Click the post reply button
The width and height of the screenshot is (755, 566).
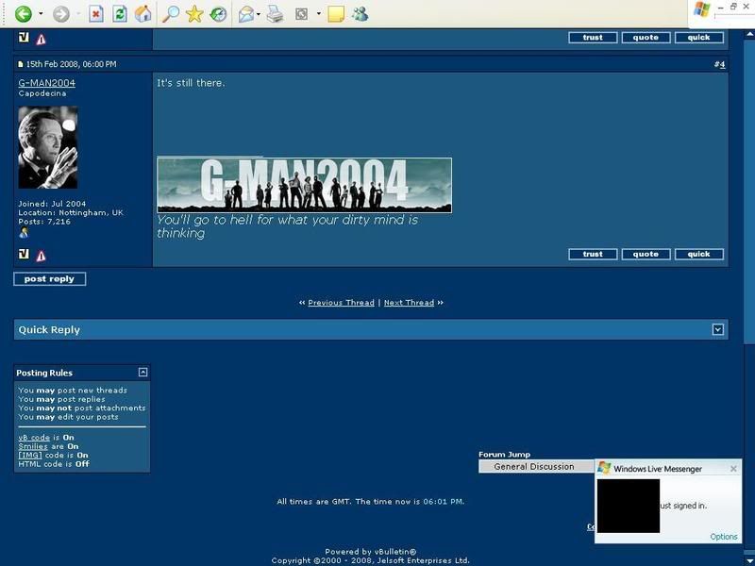pos(49,279)
